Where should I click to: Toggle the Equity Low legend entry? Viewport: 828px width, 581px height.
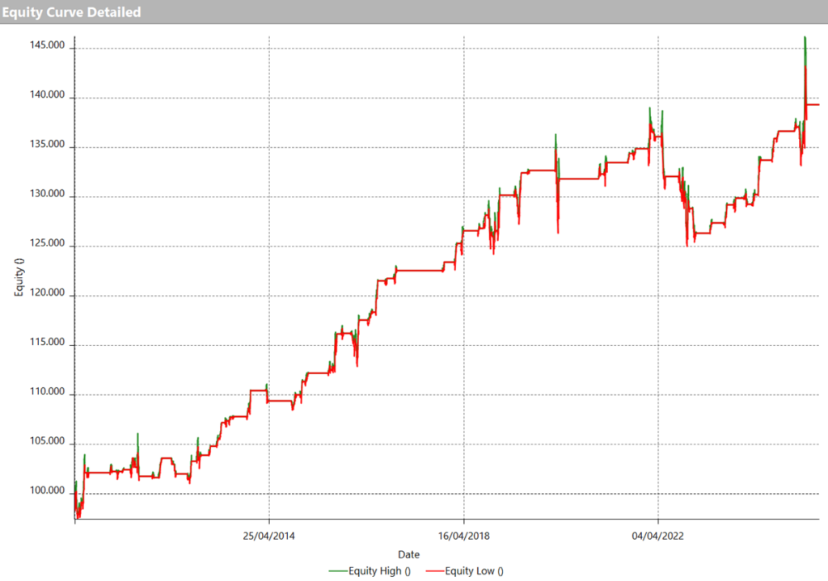click(x=465, y=571)
